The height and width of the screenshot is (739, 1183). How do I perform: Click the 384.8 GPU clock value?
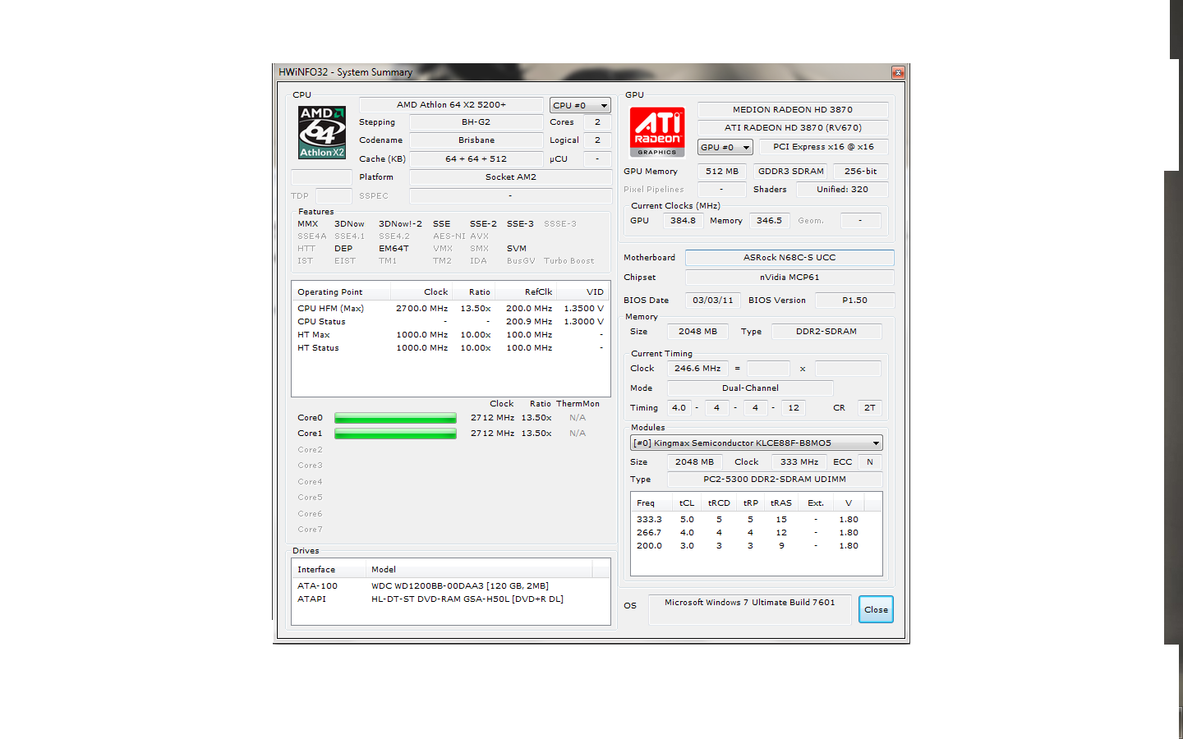pos(683,221)
